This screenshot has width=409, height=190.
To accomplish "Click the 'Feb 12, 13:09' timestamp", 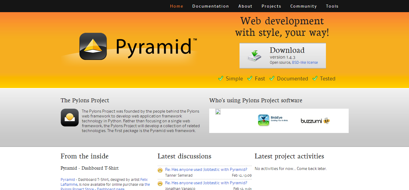I will point(242,175).
